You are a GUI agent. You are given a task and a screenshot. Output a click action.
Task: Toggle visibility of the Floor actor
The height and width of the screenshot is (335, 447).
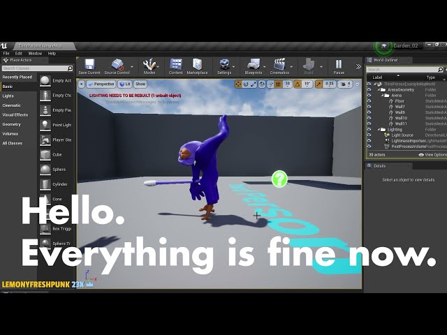click(x=369, y=101)
